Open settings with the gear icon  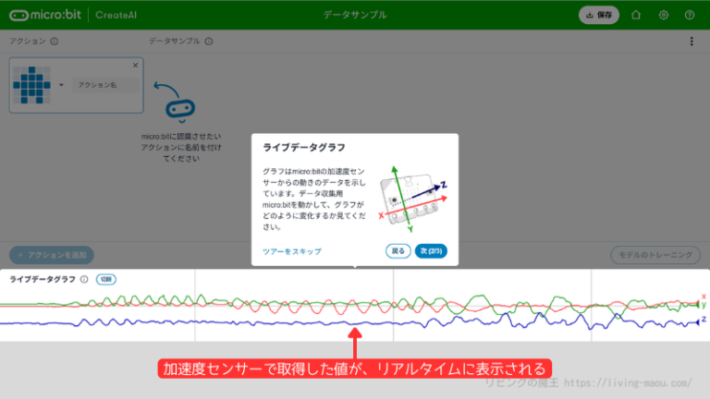663,15
